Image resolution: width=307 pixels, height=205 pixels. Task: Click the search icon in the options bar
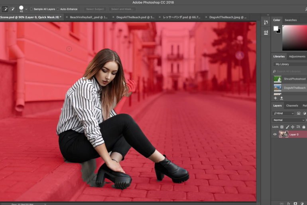(x=306, y=9)
